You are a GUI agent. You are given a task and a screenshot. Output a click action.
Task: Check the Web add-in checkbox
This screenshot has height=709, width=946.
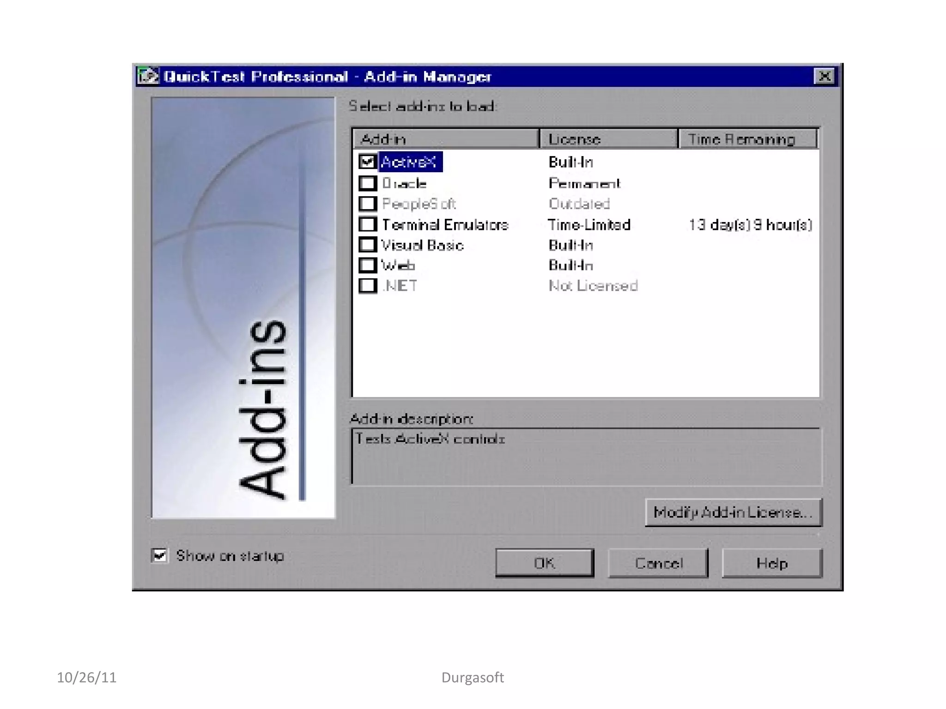point(368,265)
